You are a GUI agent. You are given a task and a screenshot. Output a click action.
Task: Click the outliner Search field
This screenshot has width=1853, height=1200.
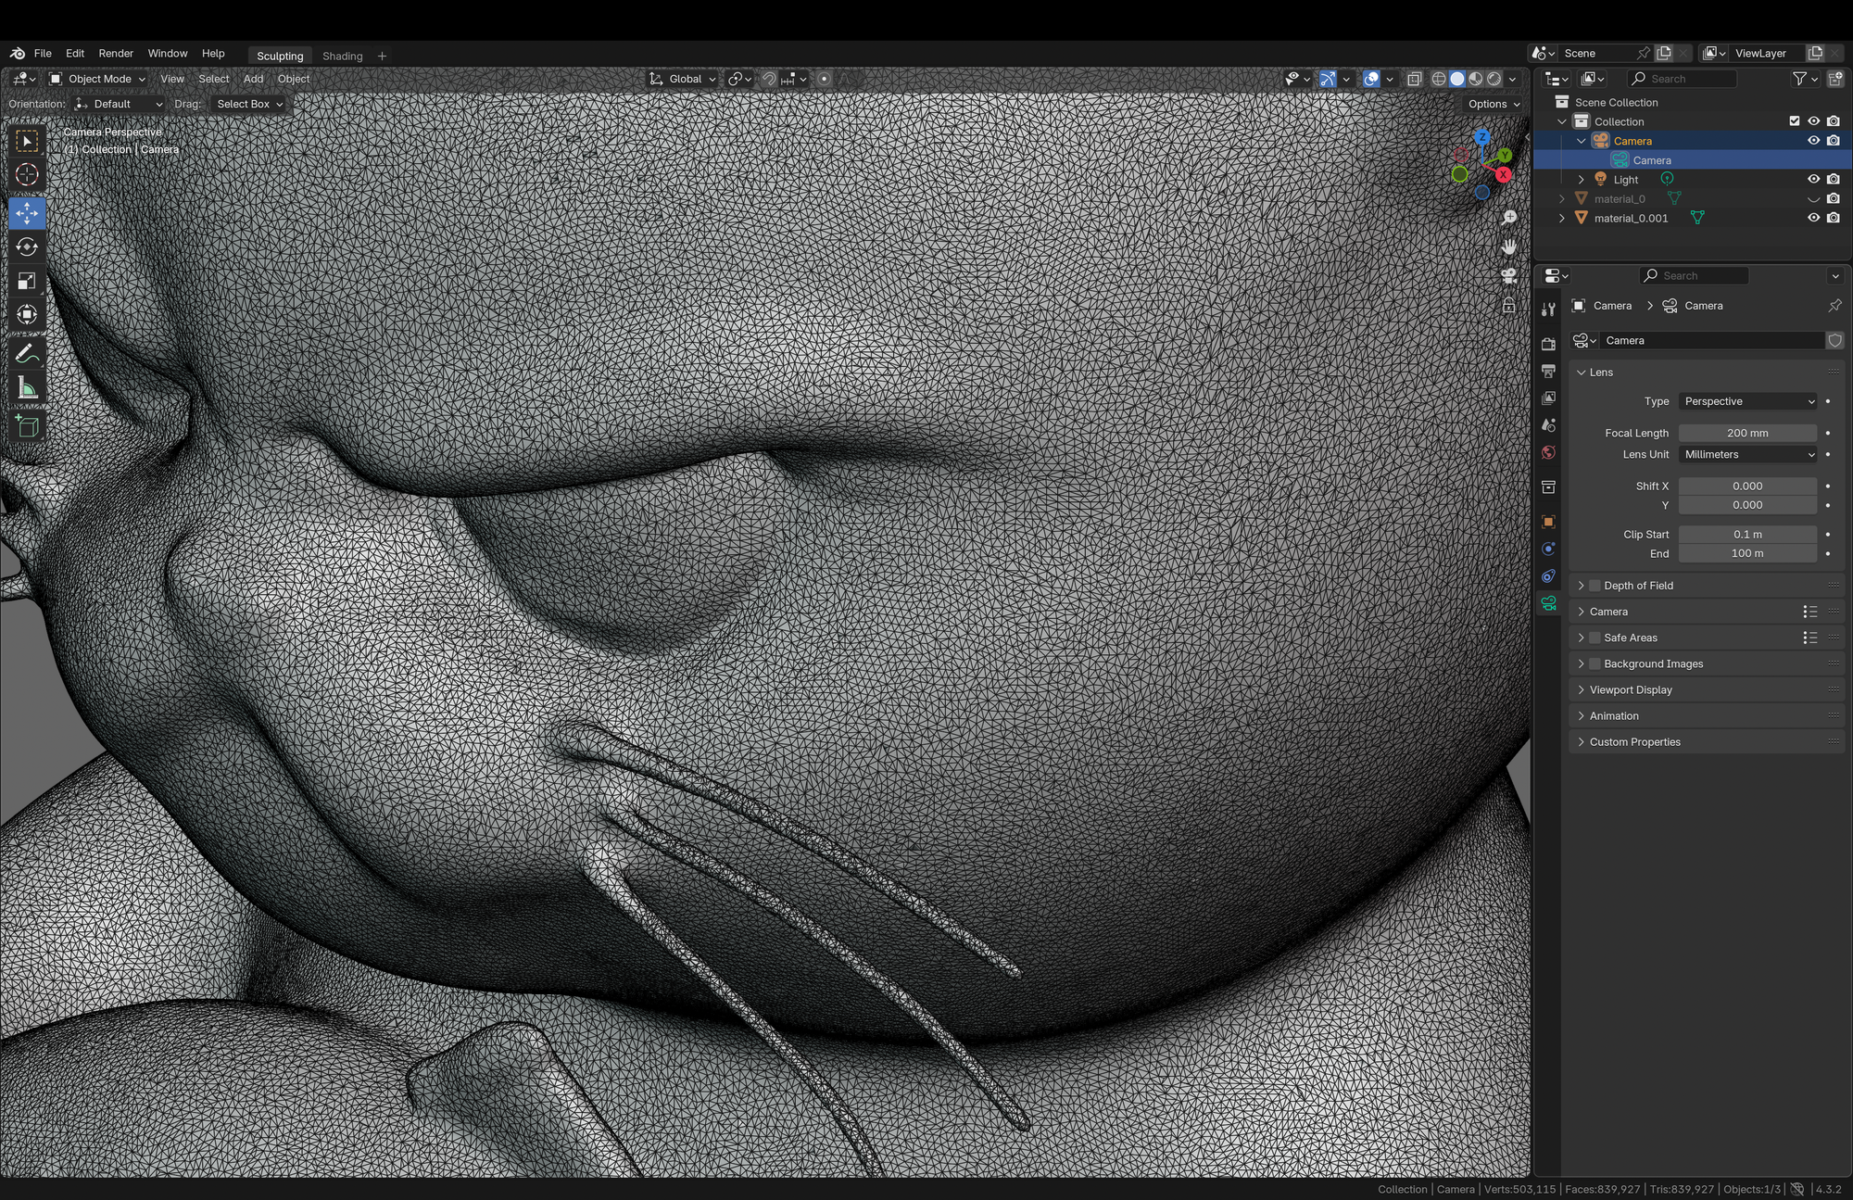click(x=1682, y=79)
